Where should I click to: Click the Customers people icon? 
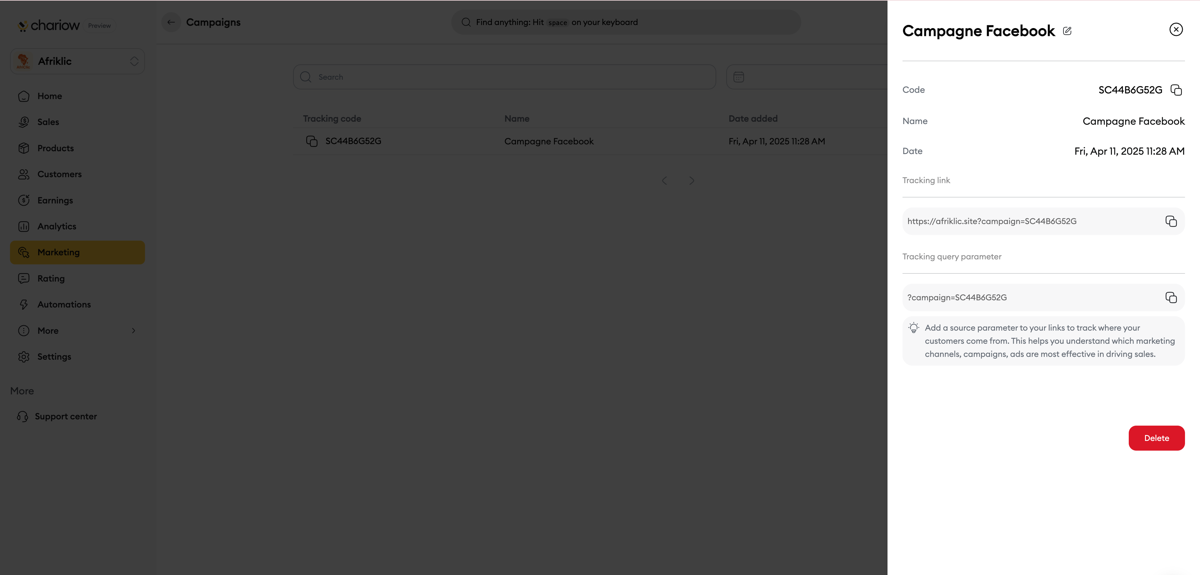coord(24,174)
